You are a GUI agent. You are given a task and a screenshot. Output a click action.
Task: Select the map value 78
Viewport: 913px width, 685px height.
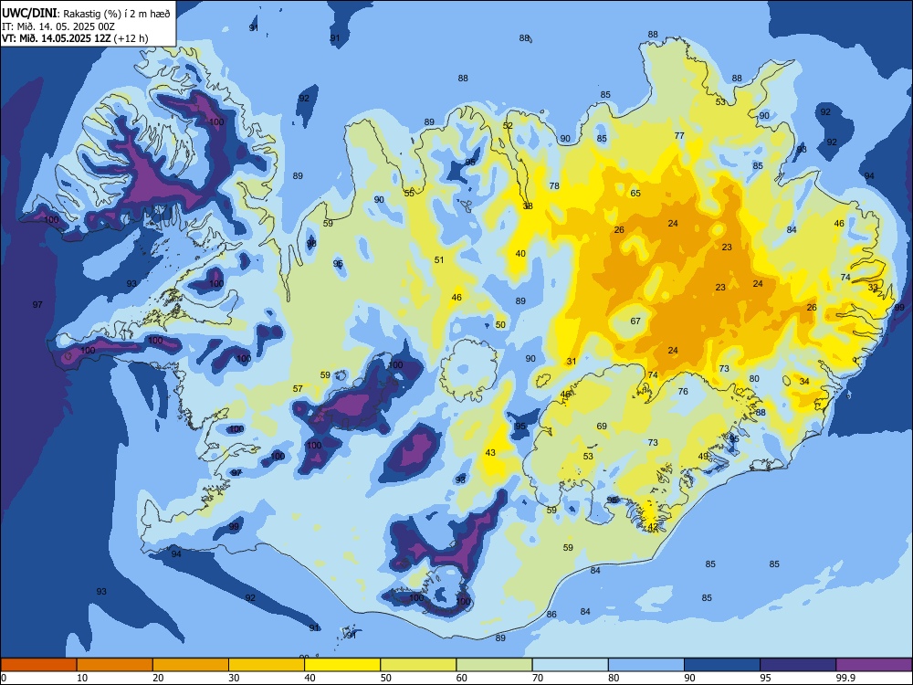coord(554,186)
